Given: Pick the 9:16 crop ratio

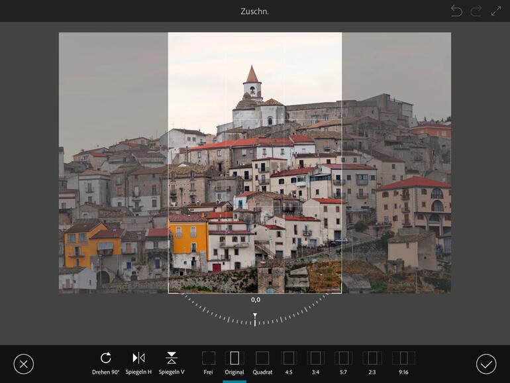Looking at the screenshot, I should 403,358.
